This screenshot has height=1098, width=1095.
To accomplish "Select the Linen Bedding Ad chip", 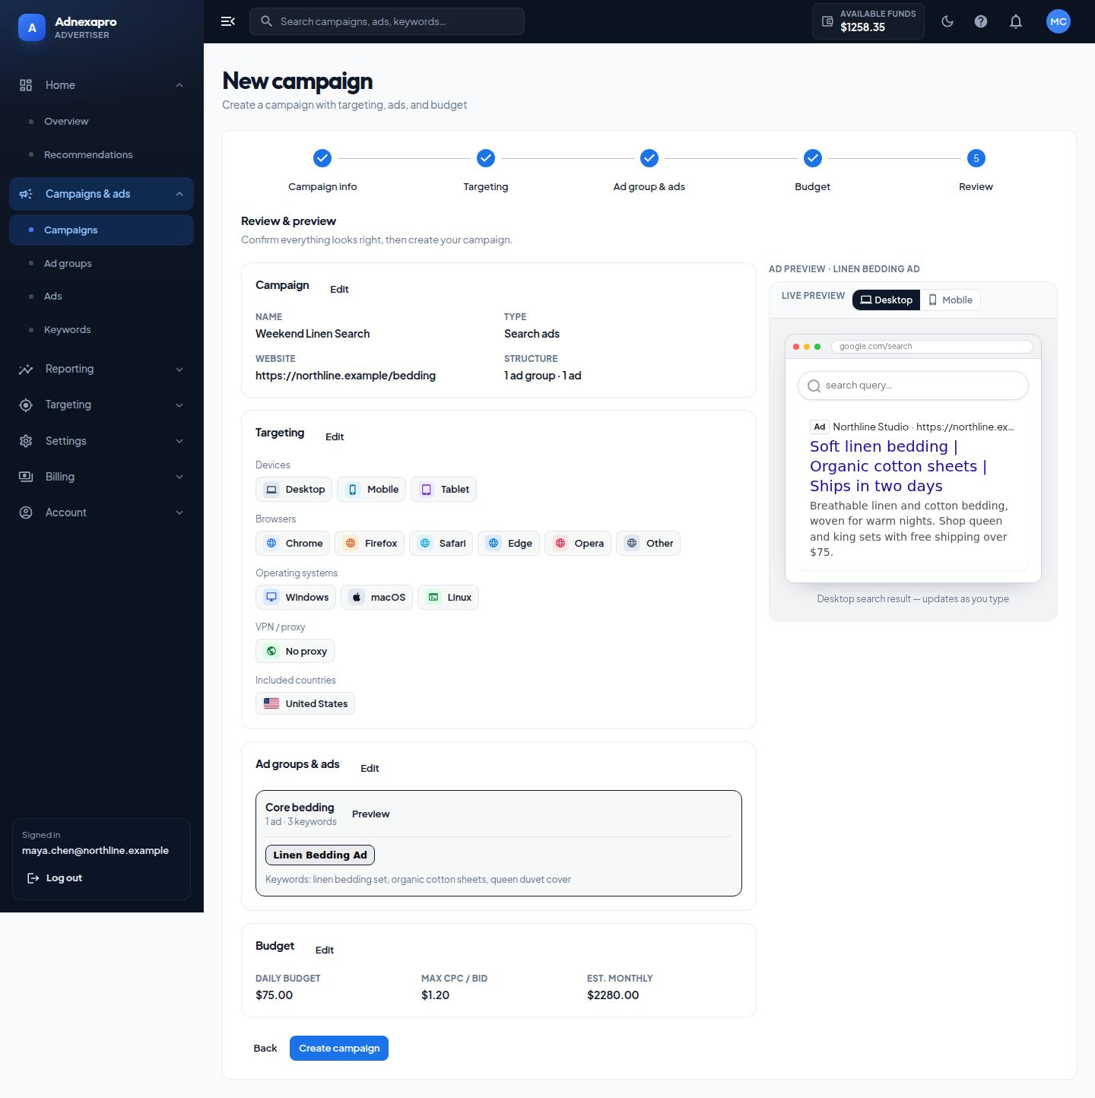I will 320,855.
